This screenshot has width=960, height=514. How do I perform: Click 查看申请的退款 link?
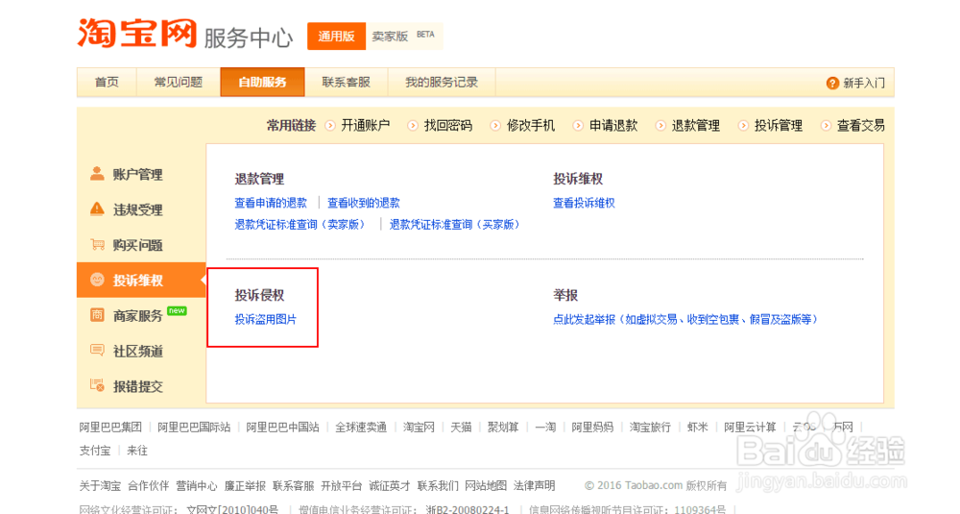(x=271, y=203)
